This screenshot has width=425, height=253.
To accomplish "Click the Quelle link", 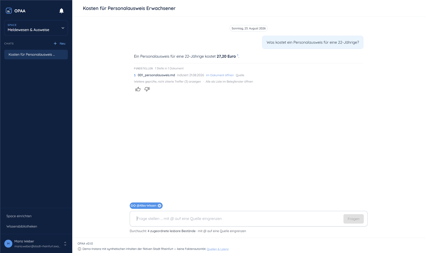I will [240, 75].
